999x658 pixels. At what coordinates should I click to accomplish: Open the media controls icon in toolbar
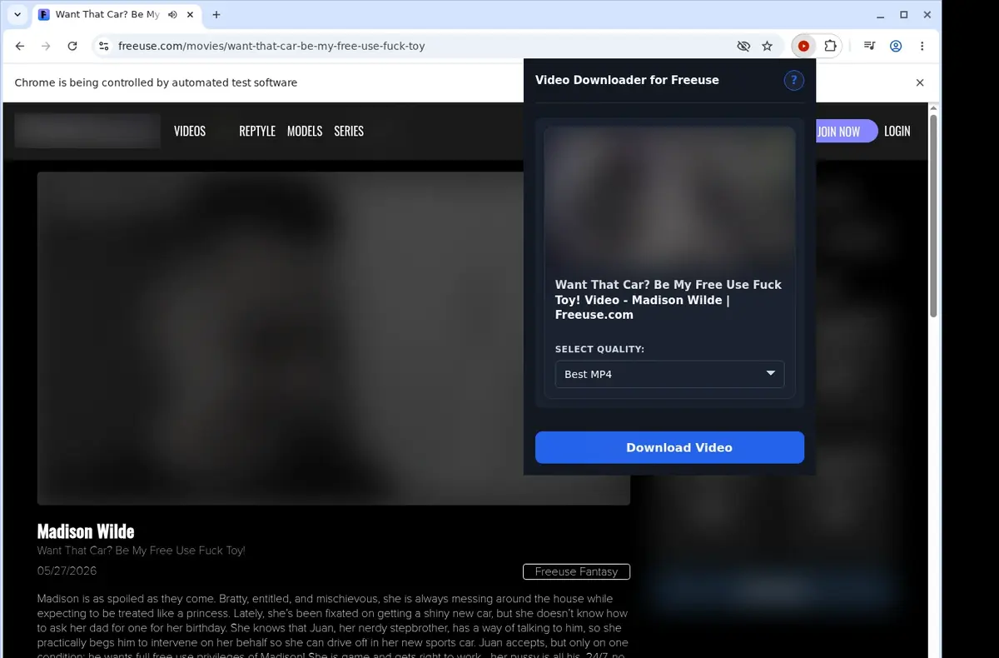point(869,47)
